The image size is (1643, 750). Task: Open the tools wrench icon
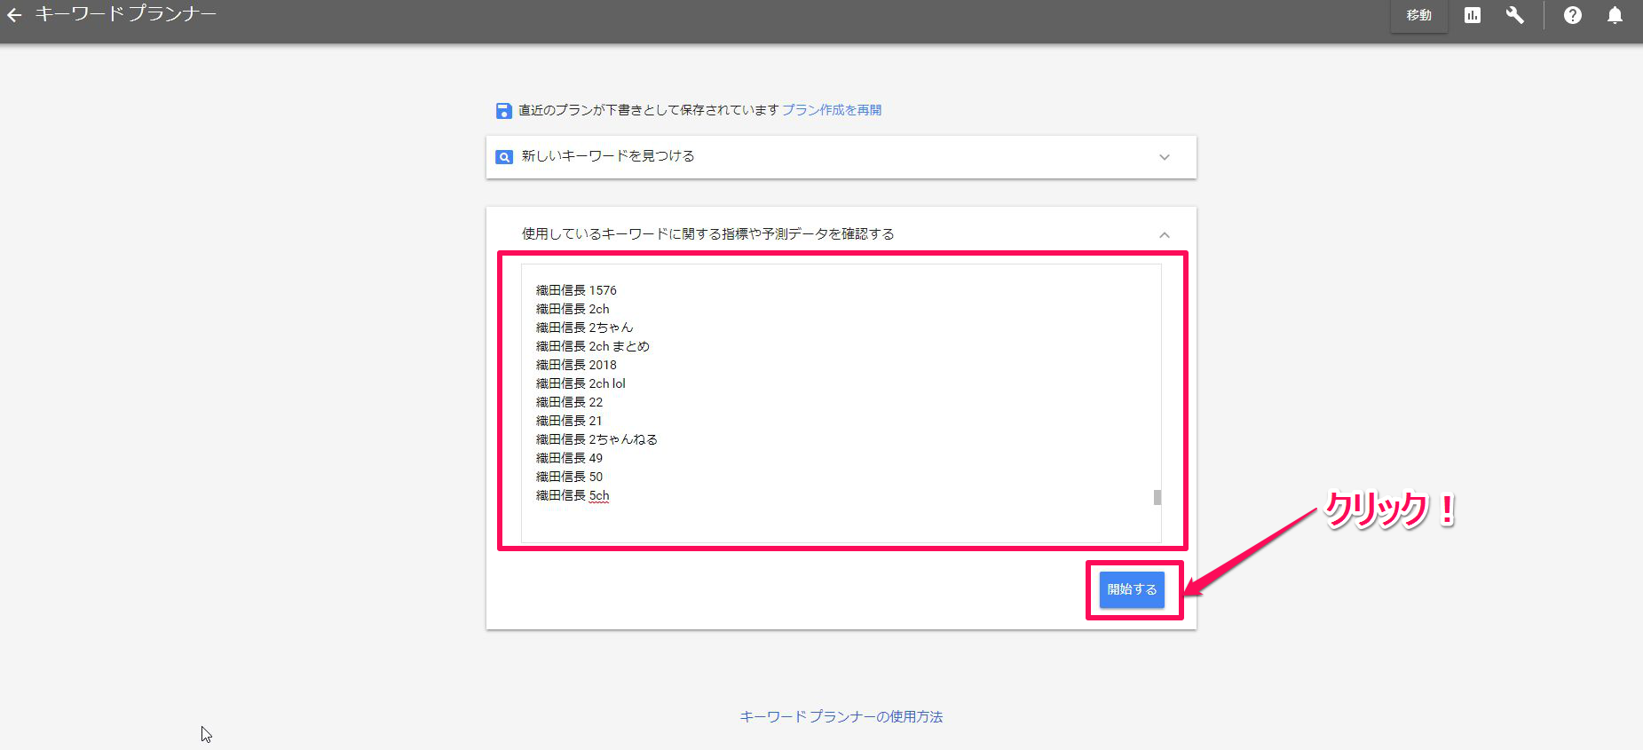pyautogui.click(x=1515, y=15)
